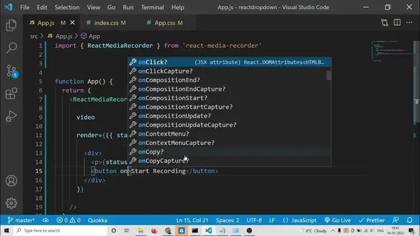Click the code minimap preview

[392, 51]
